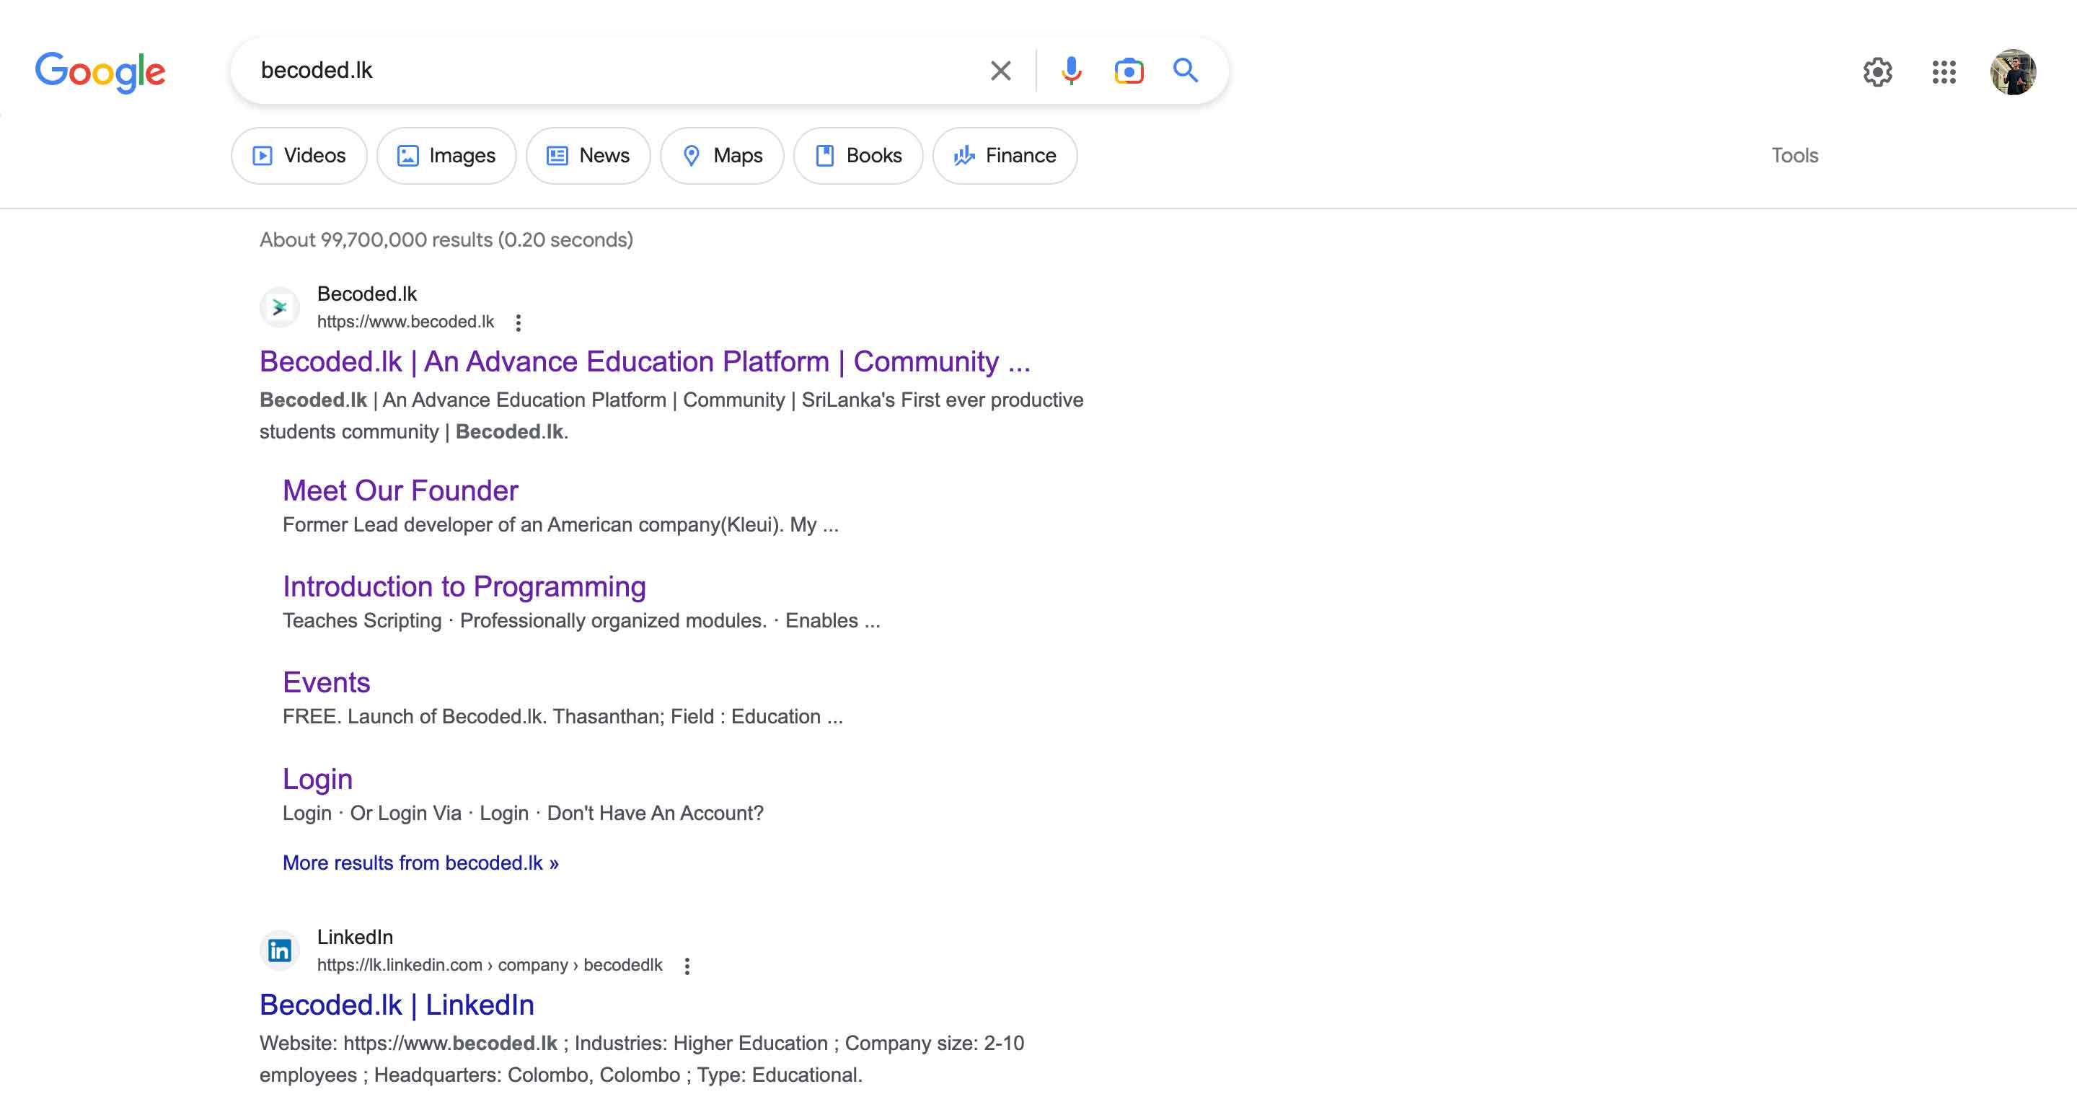
Task: Click the Becoded.lk favicon icon
Action: tap(281, 305)
